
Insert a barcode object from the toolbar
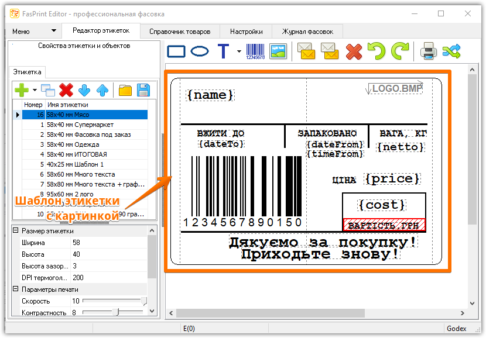(x=255, y=51)
